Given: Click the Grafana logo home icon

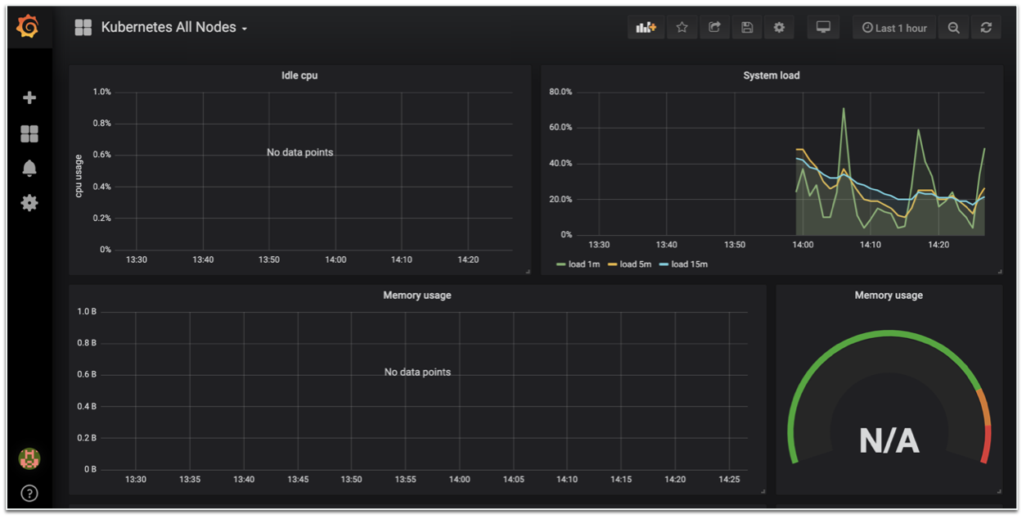Looking at the screenshot, I should click(28, 27).
